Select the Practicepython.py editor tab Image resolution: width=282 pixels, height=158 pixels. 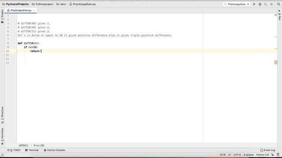pos(21,11)
